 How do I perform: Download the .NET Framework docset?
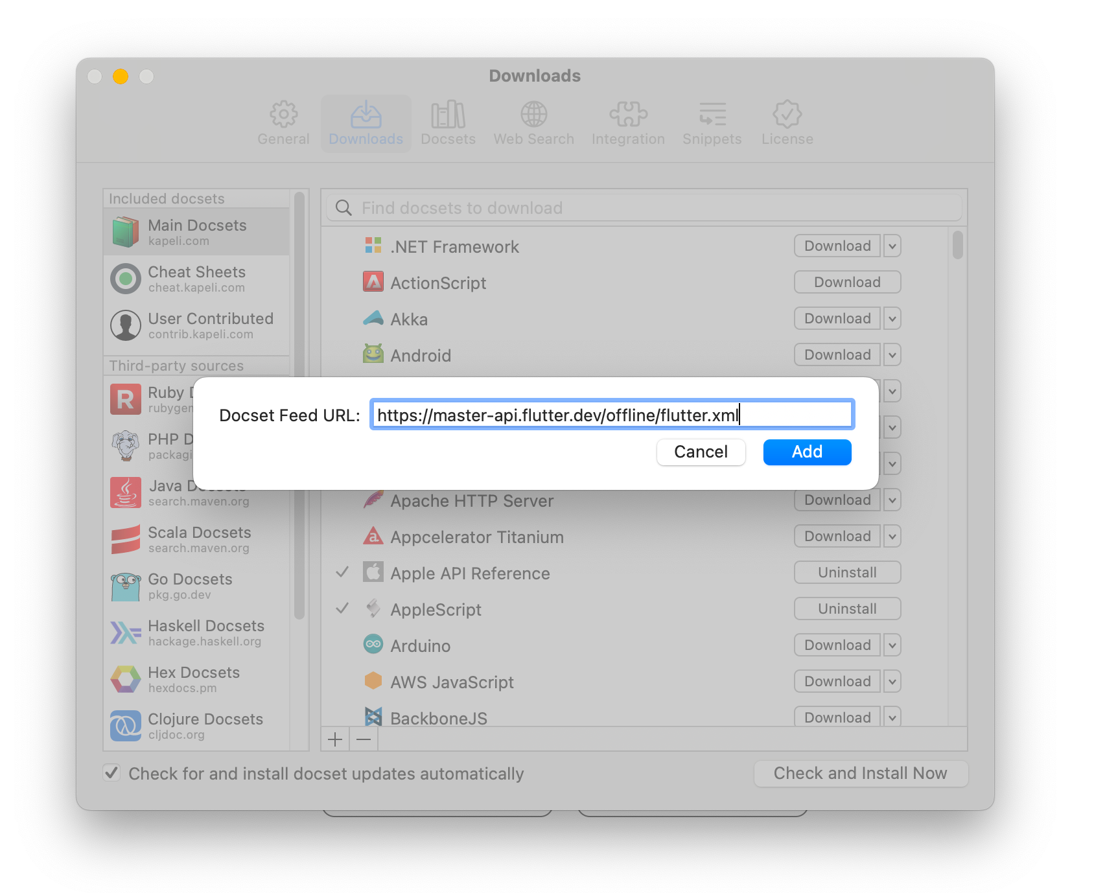coord(837,246)
